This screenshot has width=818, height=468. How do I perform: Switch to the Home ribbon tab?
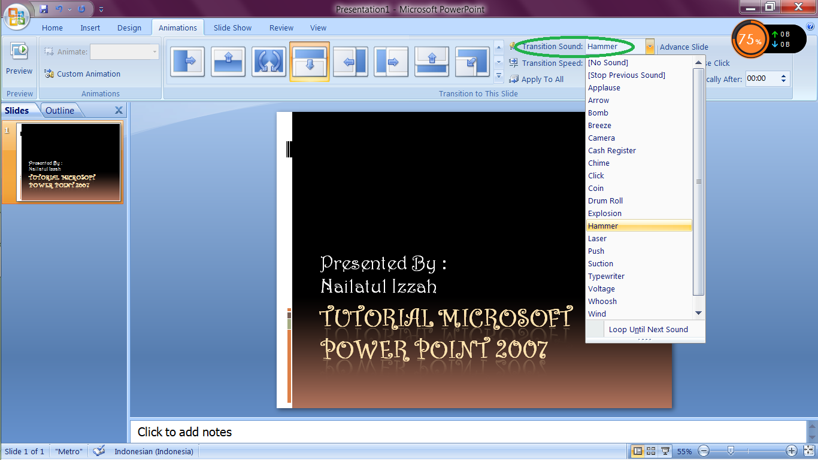pyautogui.click(x=52, y=28)
